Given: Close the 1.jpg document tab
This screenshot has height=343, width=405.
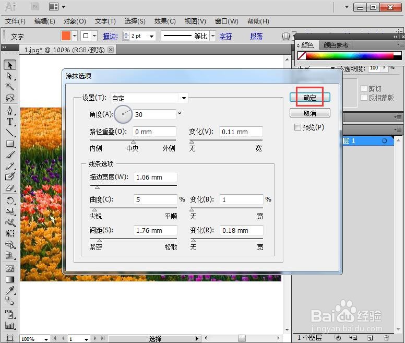Looking at the screenshot, I should click(x=111, y=50).
